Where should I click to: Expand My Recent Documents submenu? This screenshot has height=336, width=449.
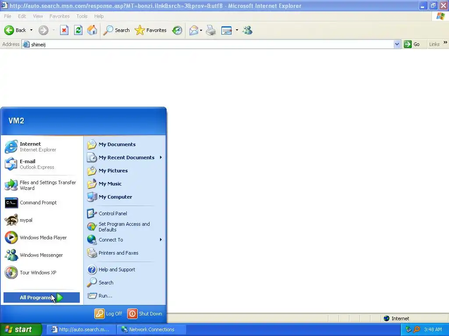click(x=125, y=157)
